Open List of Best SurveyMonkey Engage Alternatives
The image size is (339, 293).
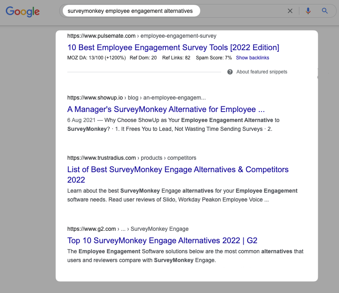pyautogui.click(x=178, y=175)
